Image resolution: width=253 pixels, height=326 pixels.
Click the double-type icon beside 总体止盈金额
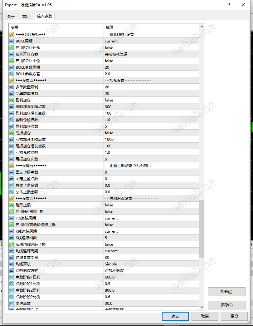pyautogui.click(x=12, y=185)
